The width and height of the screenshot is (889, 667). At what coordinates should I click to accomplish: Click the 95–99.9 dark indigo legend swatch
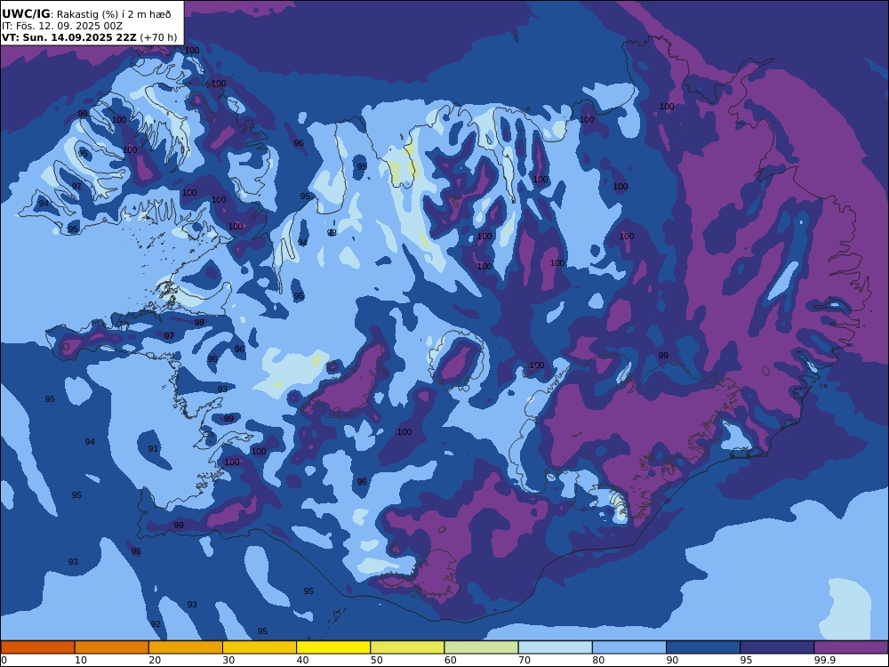[x=777, y=647]
